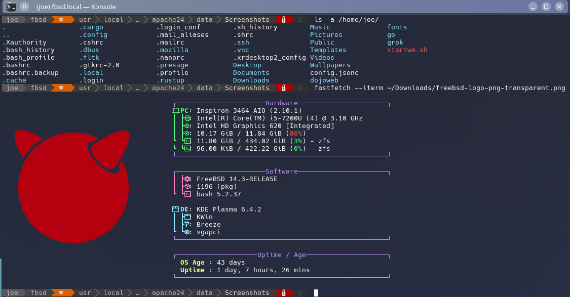The width and height of the screenshot is (570, 297).
Task: Toggle the on-all-desktops pin button
Action: (24, 7)
